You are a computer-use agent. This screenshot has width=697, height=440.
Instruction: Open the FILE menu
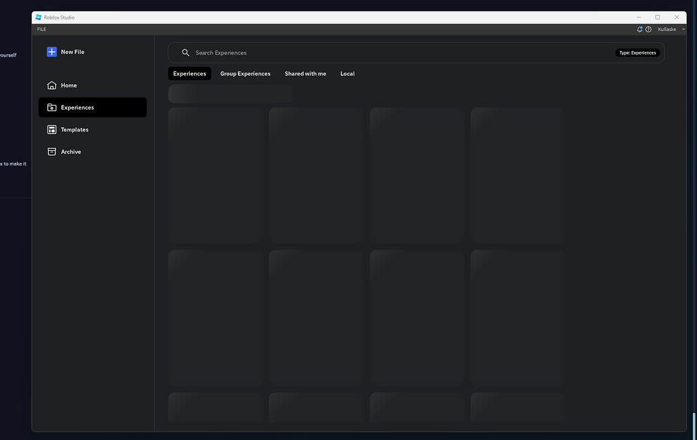pos(42,30)
